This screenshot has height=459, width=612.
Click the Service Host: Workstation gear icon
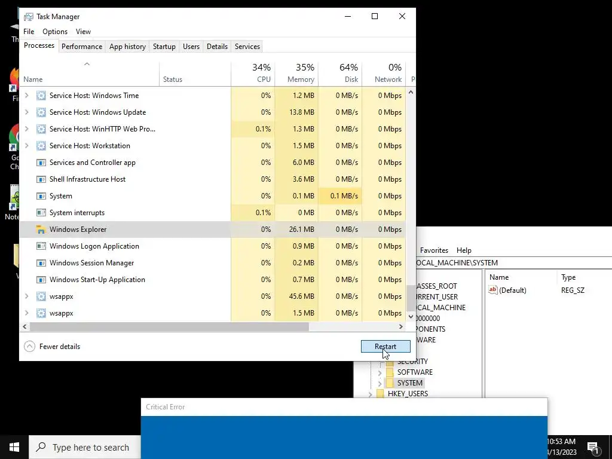pos(41,146)
